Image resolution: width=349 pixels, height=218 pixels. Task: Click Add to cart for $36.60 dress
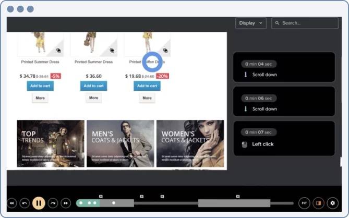(93, 86)
